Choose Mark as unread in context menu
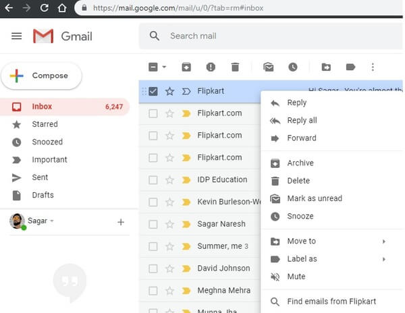 tap(332, 198)
